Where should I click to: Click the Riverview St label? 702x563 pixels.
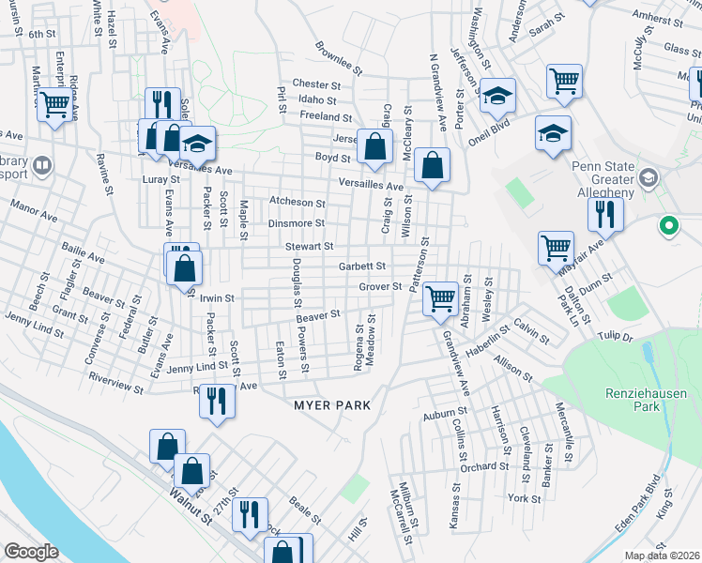[116, 384]
